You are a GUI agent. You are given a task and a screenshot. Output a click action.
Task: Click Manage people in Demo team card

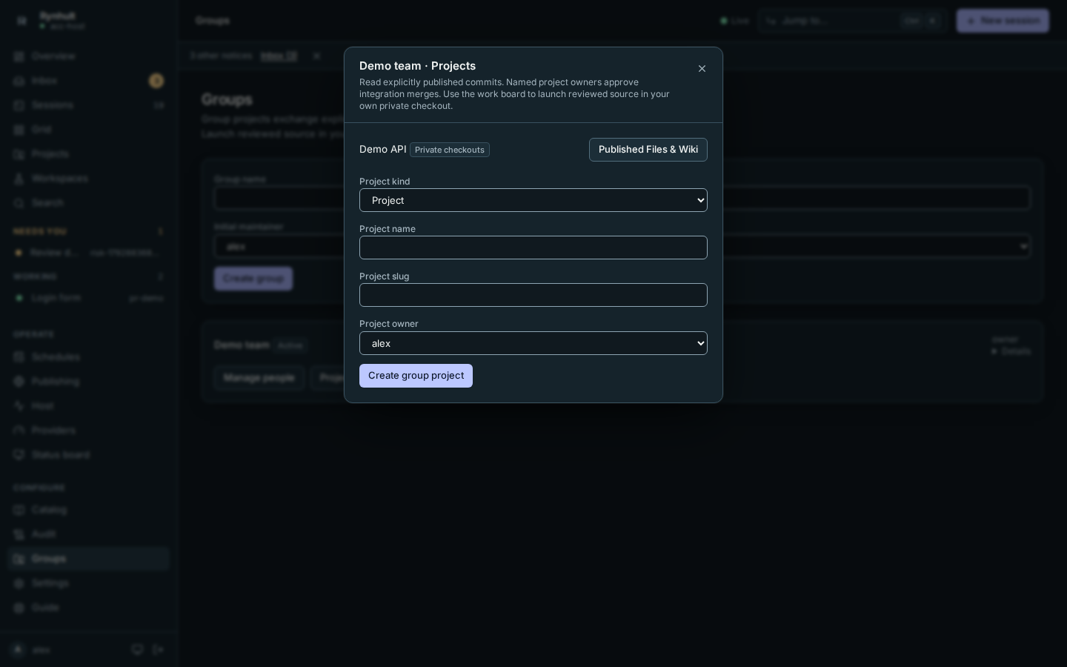coord(259,378)
